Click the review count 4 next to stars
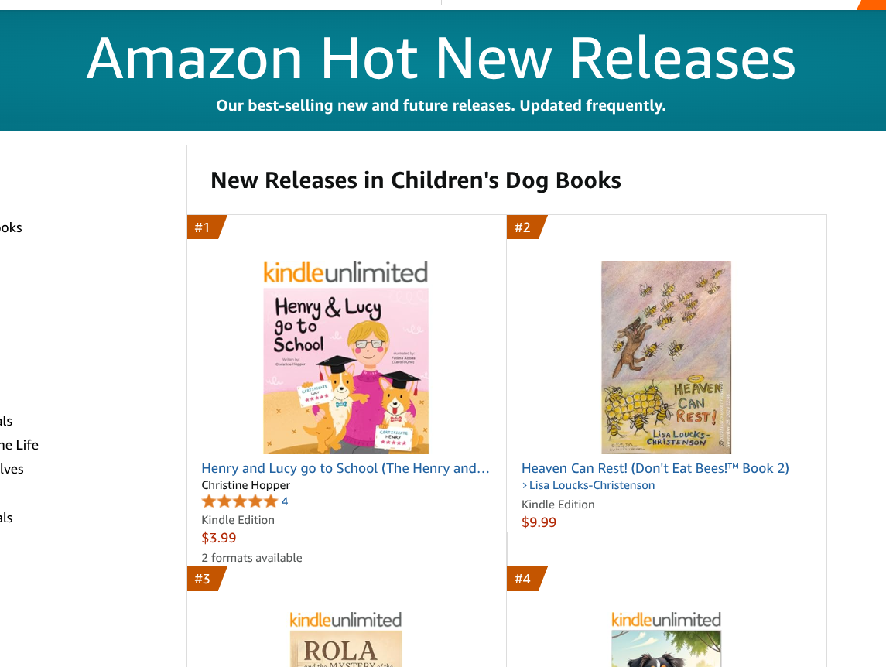886x667 pixels. pyautogui.click(x=285, y=501)
